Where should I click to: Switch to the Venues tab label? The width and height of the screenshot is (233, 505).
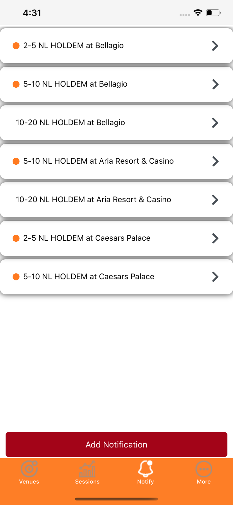click(29, 482)
